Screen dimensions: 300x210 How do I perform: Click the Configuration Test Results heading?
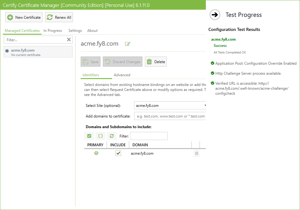[234, 29]
